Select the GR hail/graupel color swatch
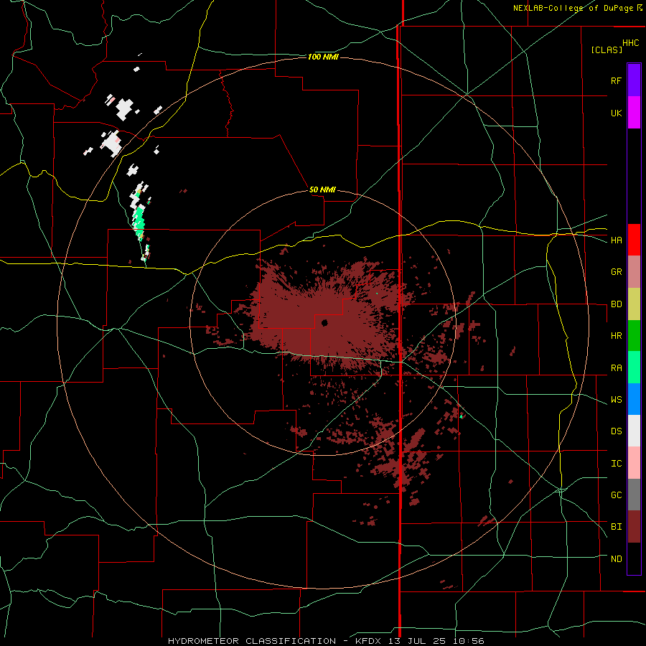This screenshot has width=646, height=646. (x=634, y=272)
